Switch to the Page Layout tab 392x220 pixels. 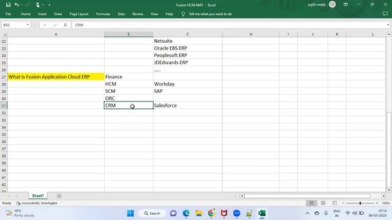(x=79, y=14)
